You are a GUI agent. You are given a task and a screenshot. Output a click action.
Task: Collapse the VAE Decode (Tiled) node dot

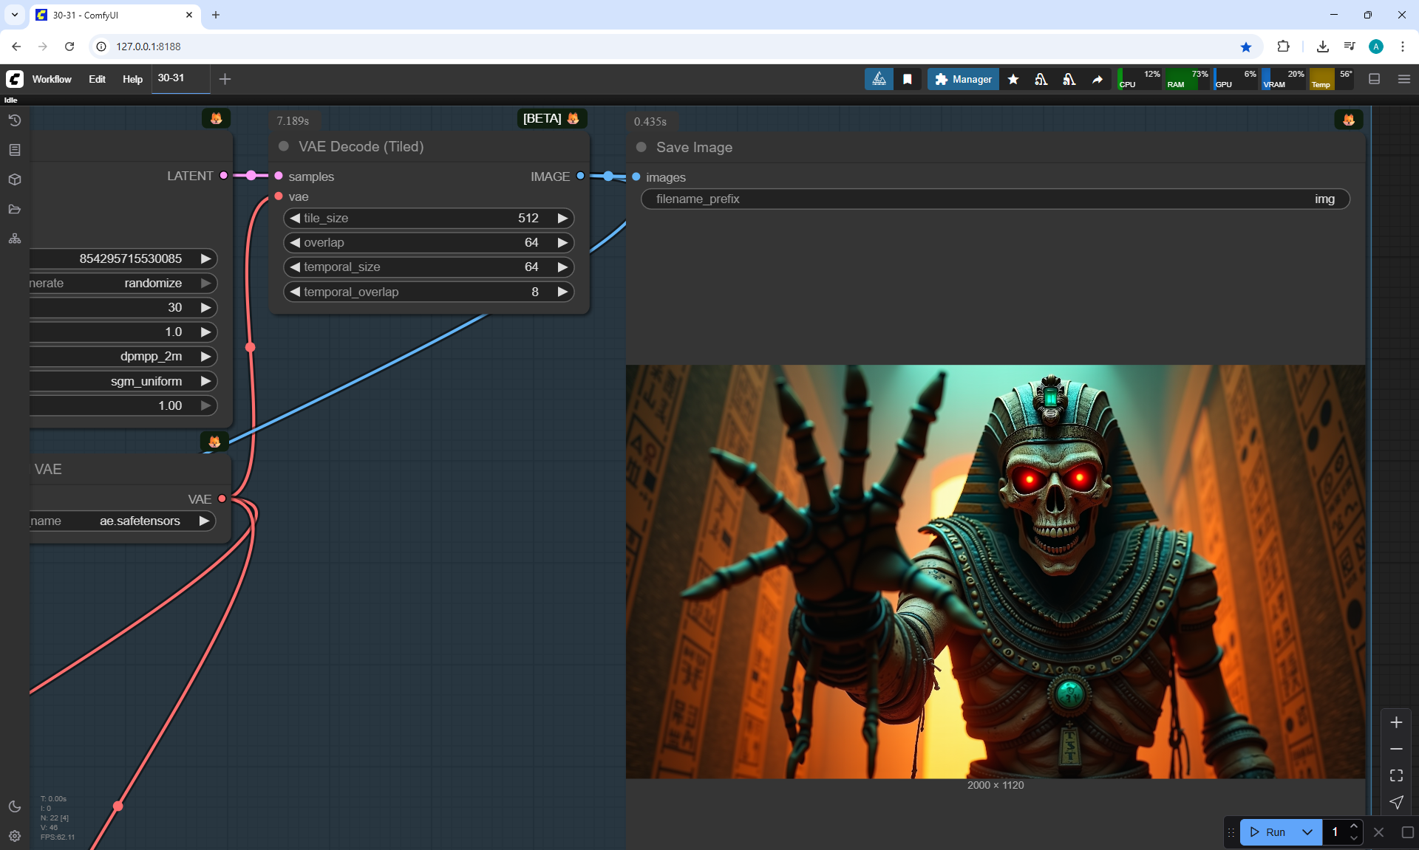pos(284,146)
